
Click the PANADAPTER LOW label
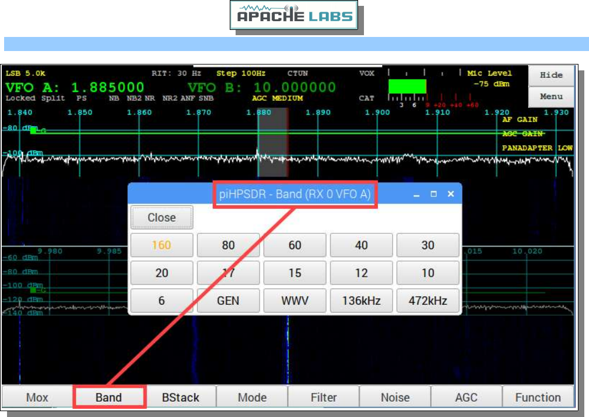click(537, 148)
